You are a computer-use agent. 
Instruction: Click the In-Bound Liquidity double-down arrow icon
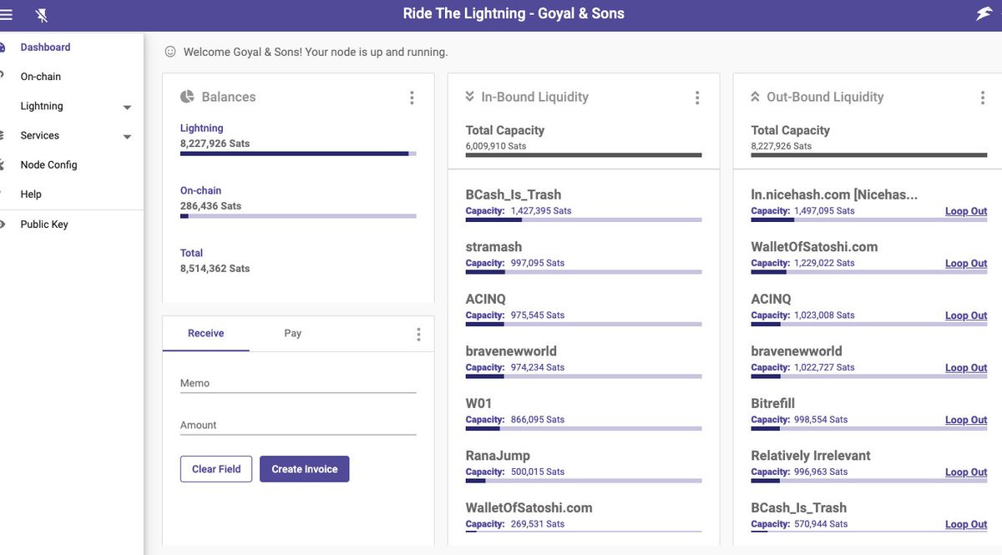pyautogui.click(x=470, y=97)
